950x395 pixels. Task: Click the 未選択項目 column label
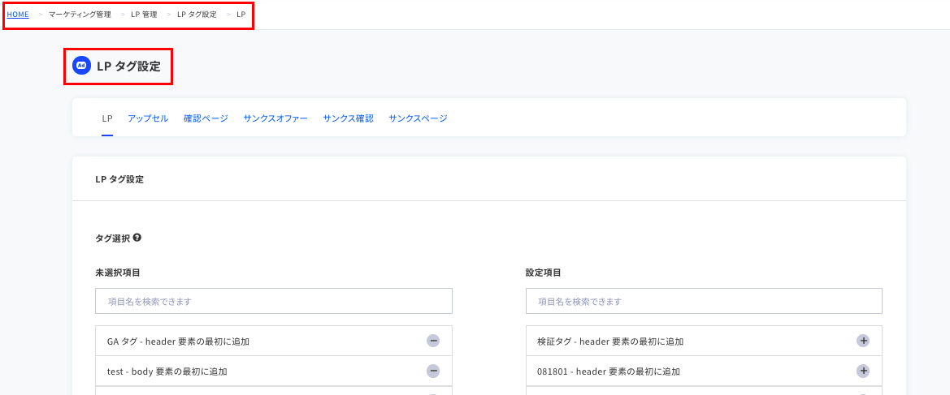(118, 273)
